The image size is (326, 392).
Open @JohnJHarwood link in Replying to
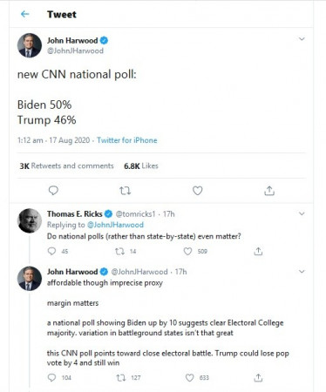click(115, 225)
